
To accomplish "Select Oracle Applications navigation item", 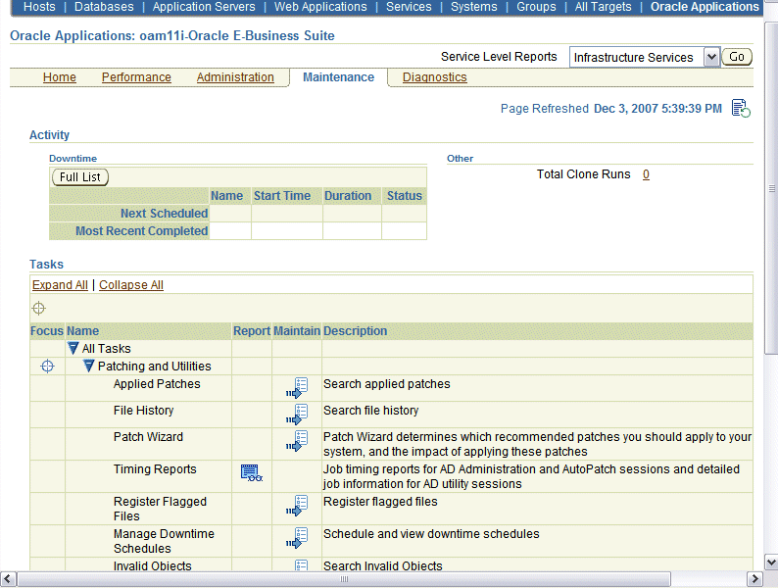I will [705, 7].
